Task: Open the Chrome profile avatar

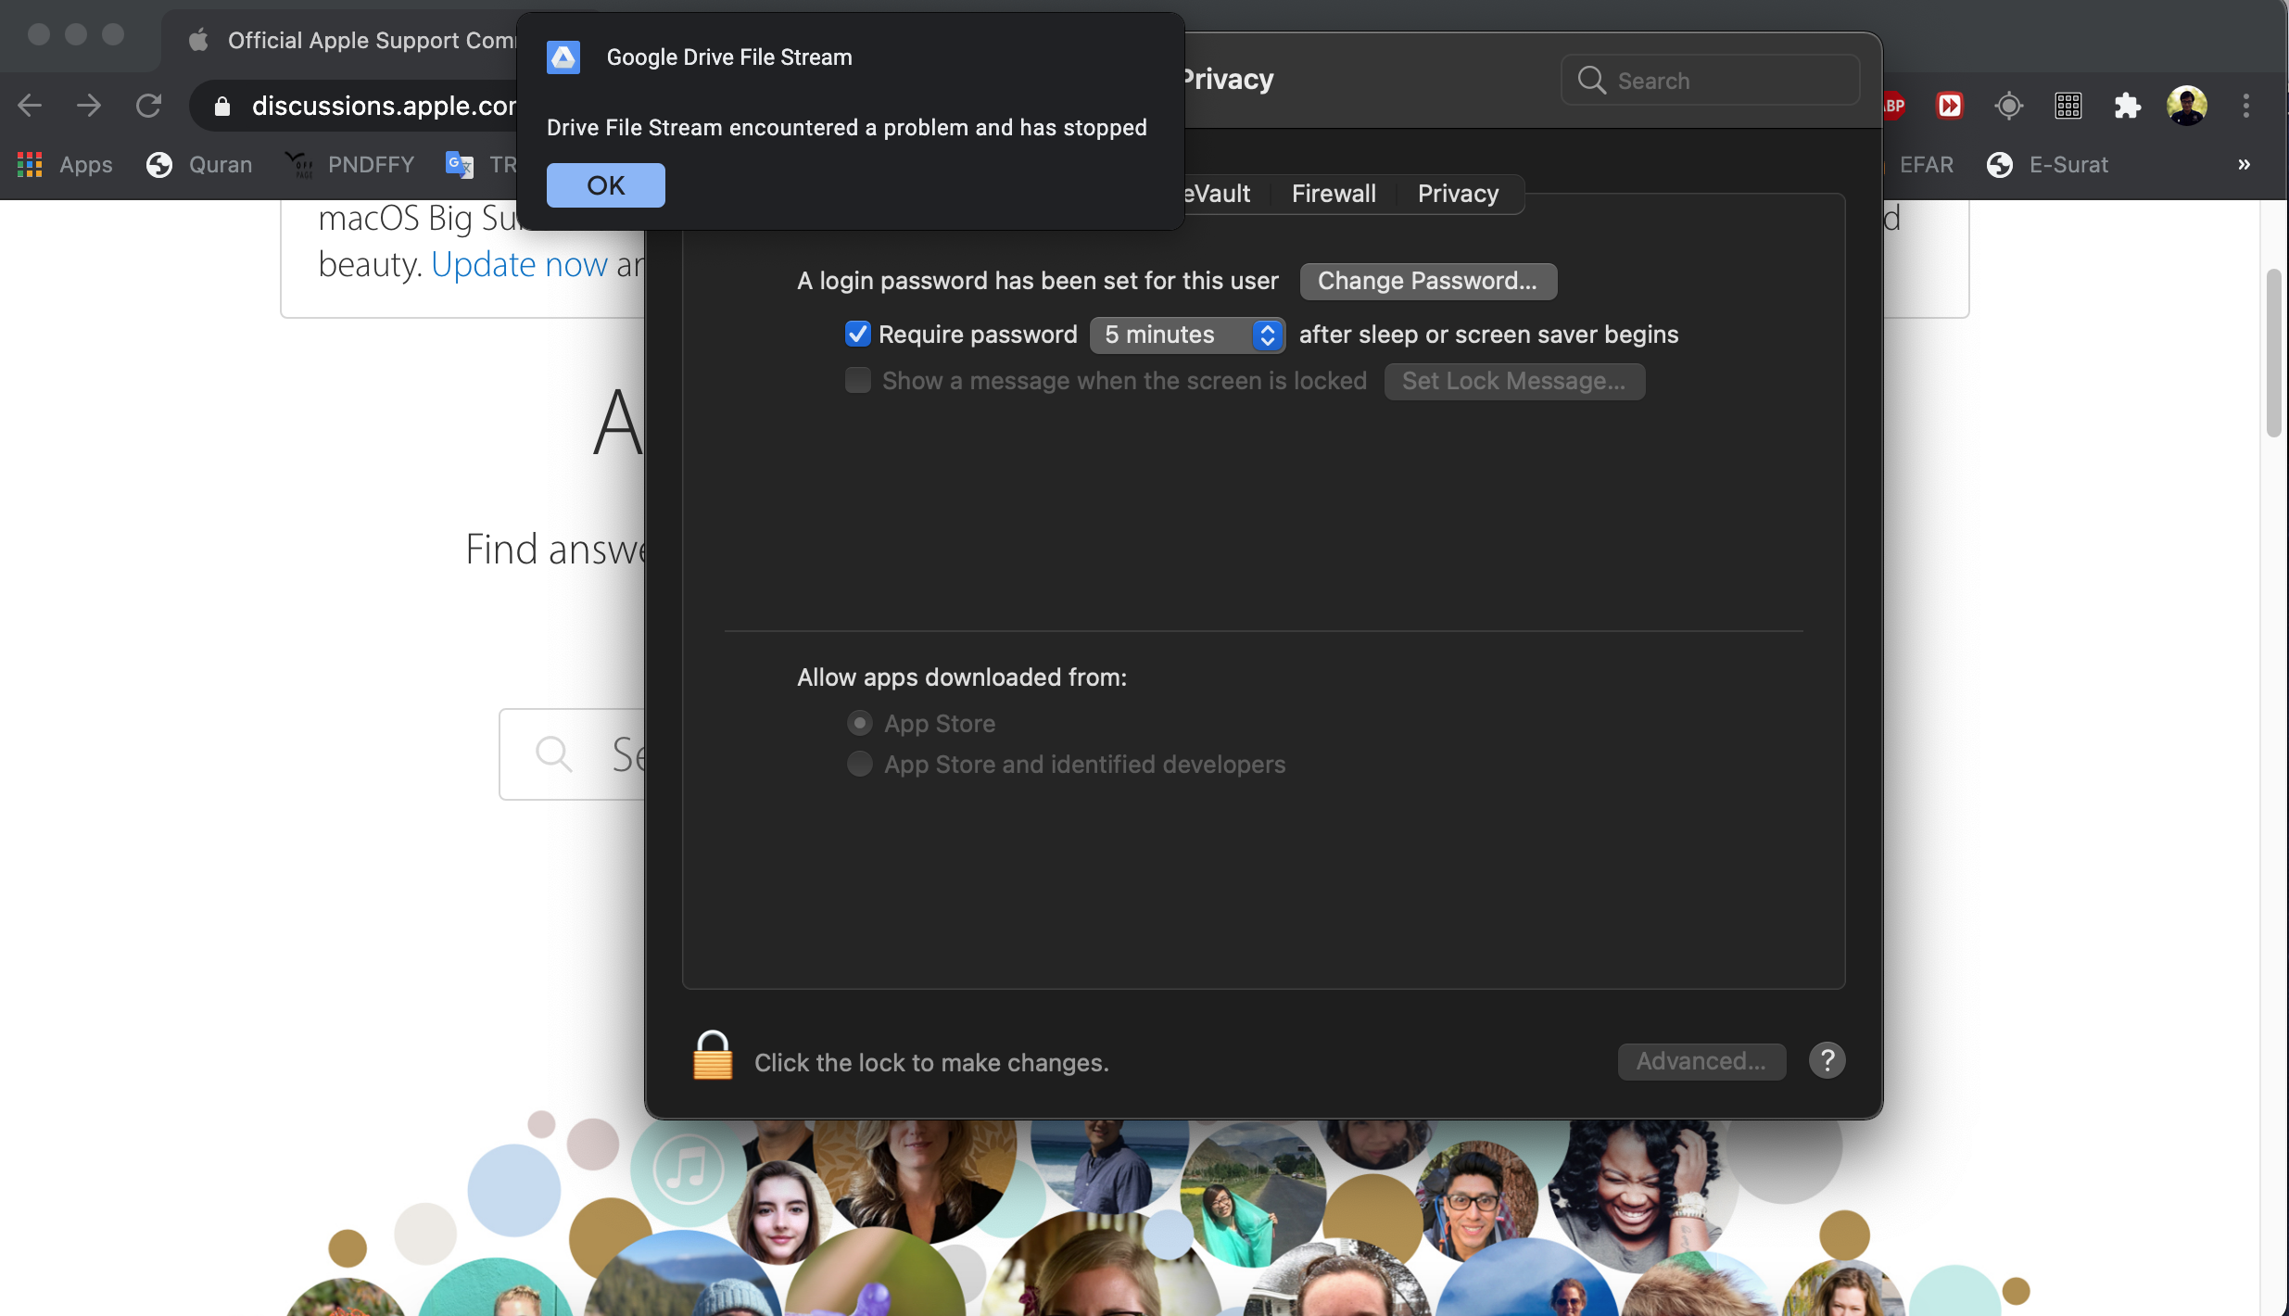Action: point(2186,106)
